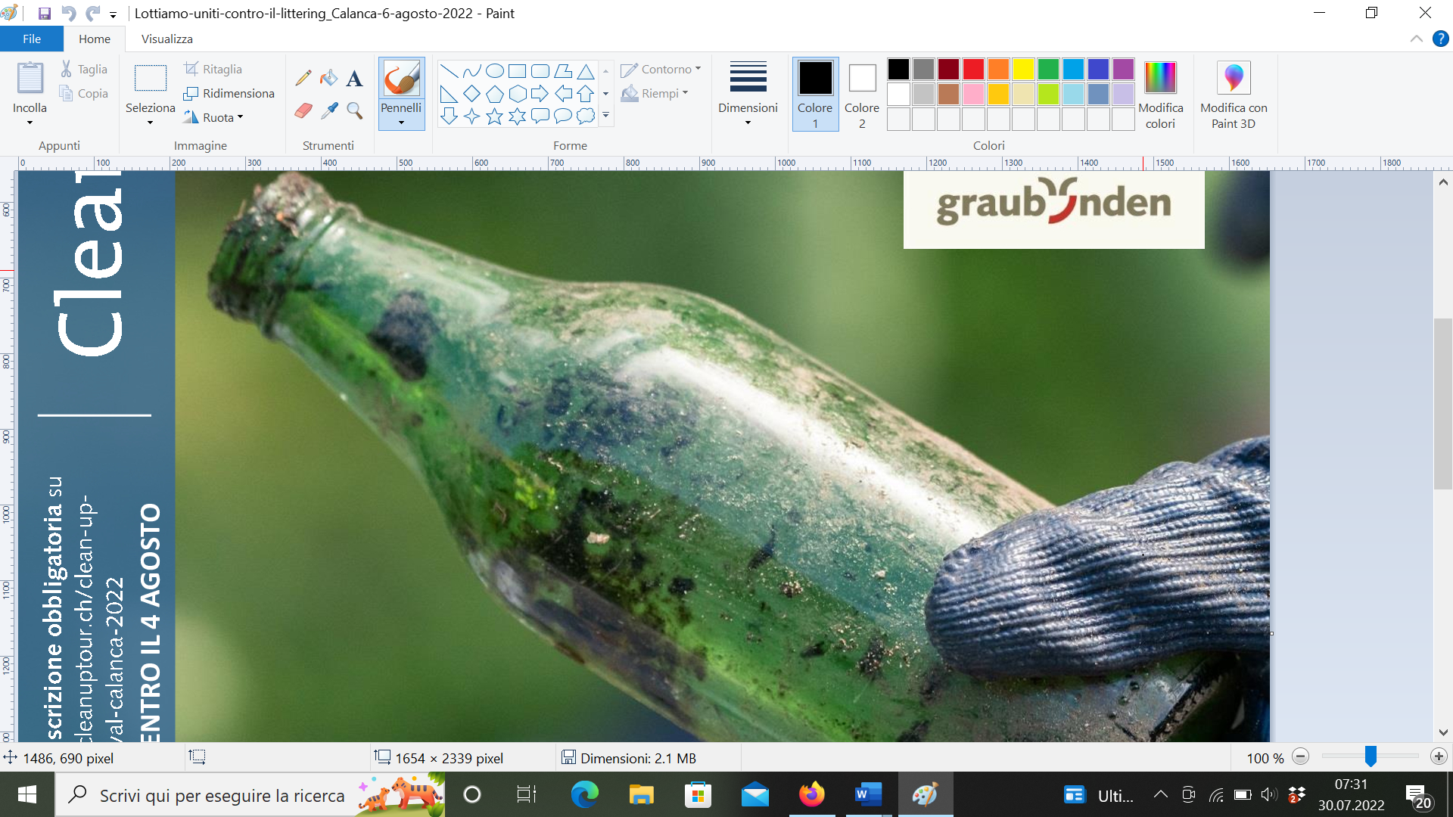
Task: Choose the Oval callout shape
Action: pyautogui.click(x=562, y=116)
